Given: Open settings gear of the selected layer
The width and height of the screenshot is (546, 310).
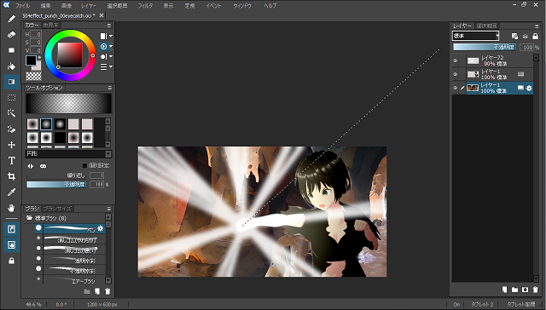Looking at the screenshot, I should 529,88.
